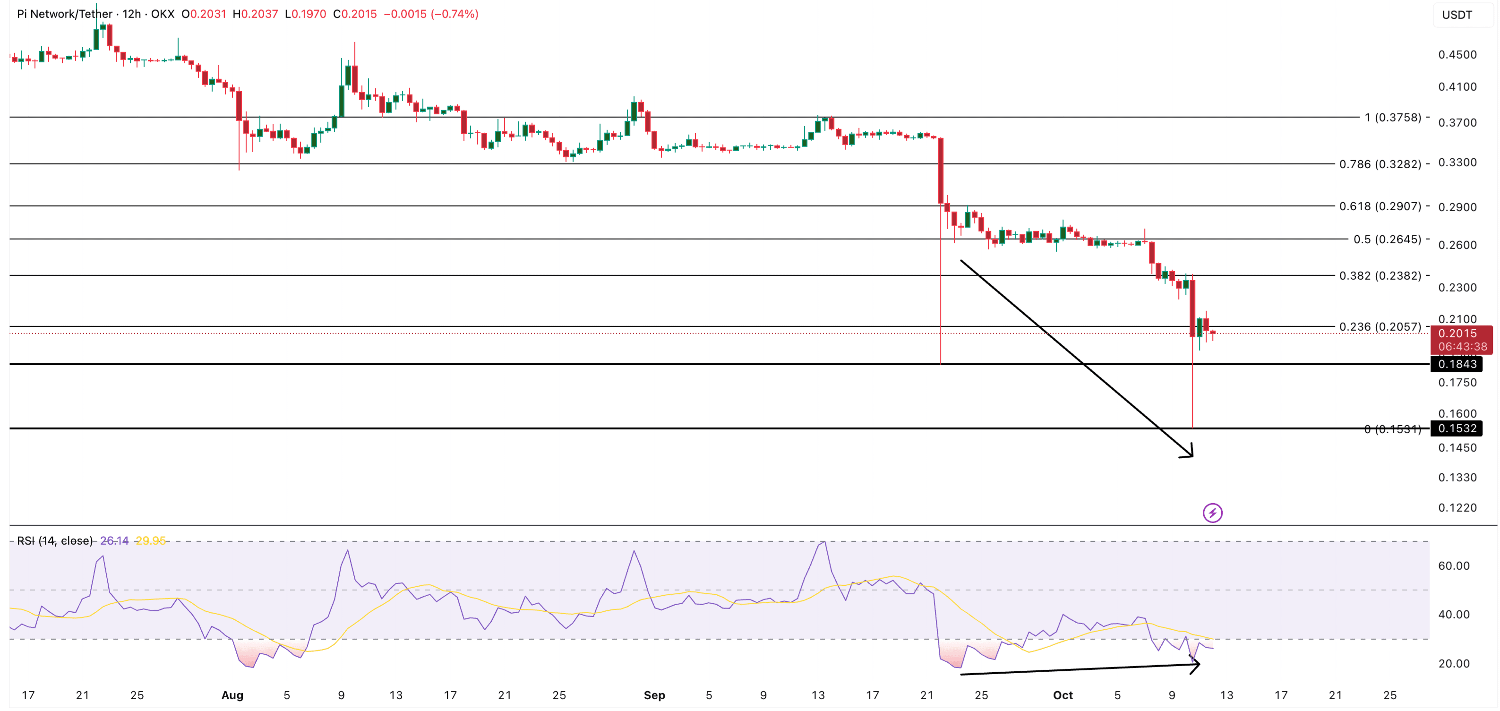Select the 0.618 (0.2907) Fibonacci label
This screenshot has width=1500, height=711.
pyautogui.click(x=1380, y=206)
